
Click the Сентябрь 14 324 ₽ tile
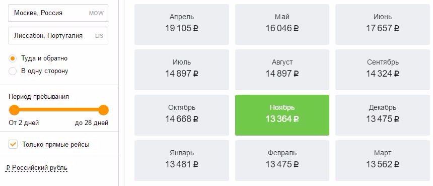pos(383,70)
